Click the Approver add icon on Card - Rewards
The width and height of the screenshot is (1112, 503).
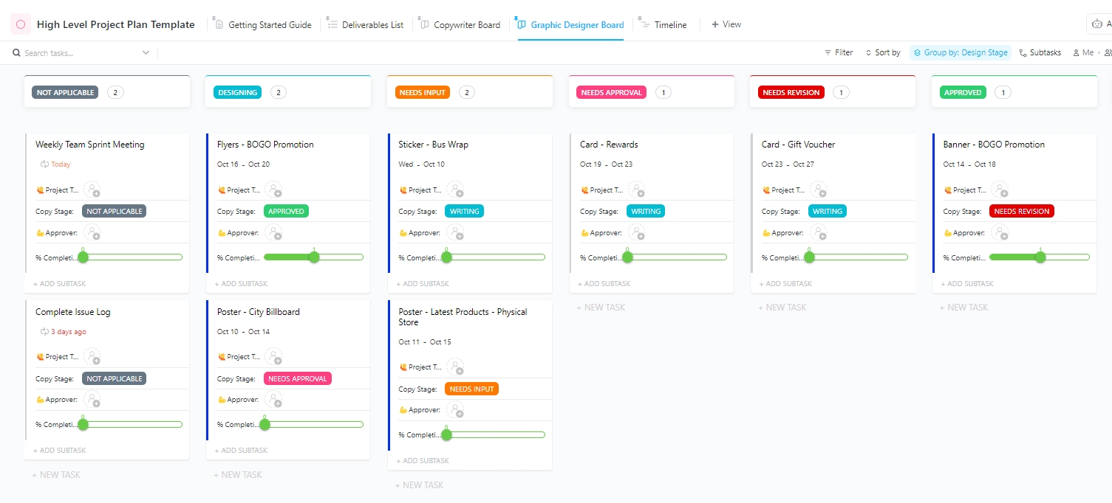click(x=637, y=232)
